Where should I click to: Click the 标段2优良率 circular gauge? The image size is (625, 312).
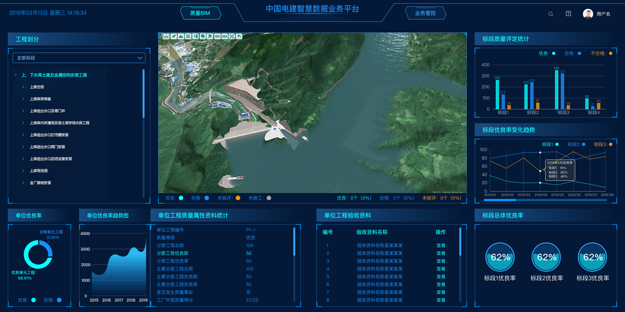(546, 257)
